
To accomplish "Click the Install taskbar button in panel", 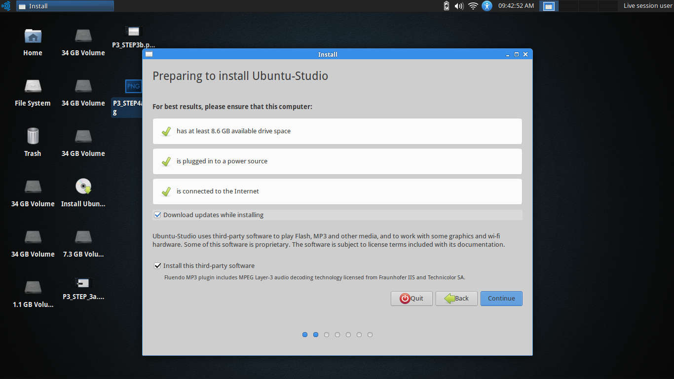I will pyautogui.click(x=65, y=6).
